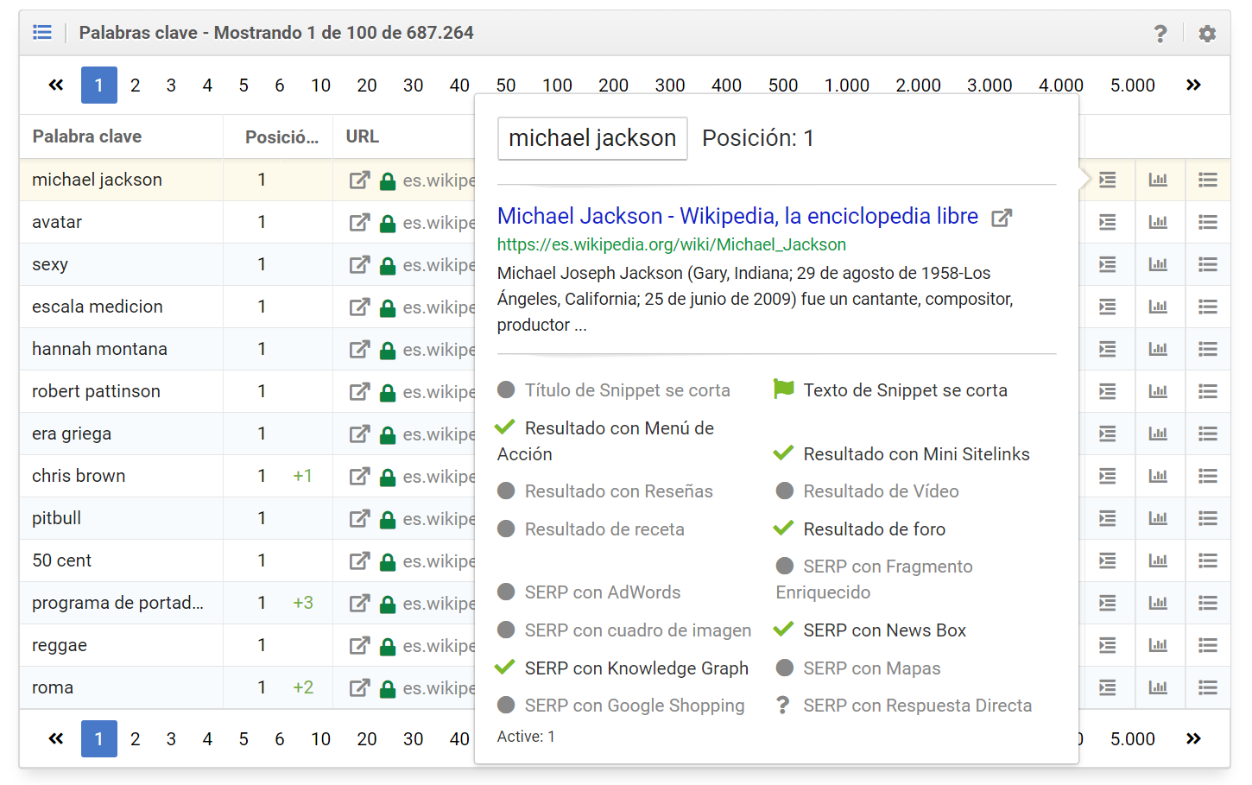Sort by Posición column header
The width and height of the screenshot is (1252, 785).
pos(281,136)
